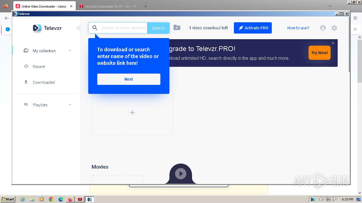Image resolution: width=362 pixels, height=203 pixels.
Task: Click the Search button
Action: tap(158, 28)
